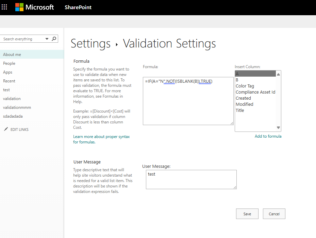Click the Insert Column list scroll-up arrow

[x=278, y=74]
